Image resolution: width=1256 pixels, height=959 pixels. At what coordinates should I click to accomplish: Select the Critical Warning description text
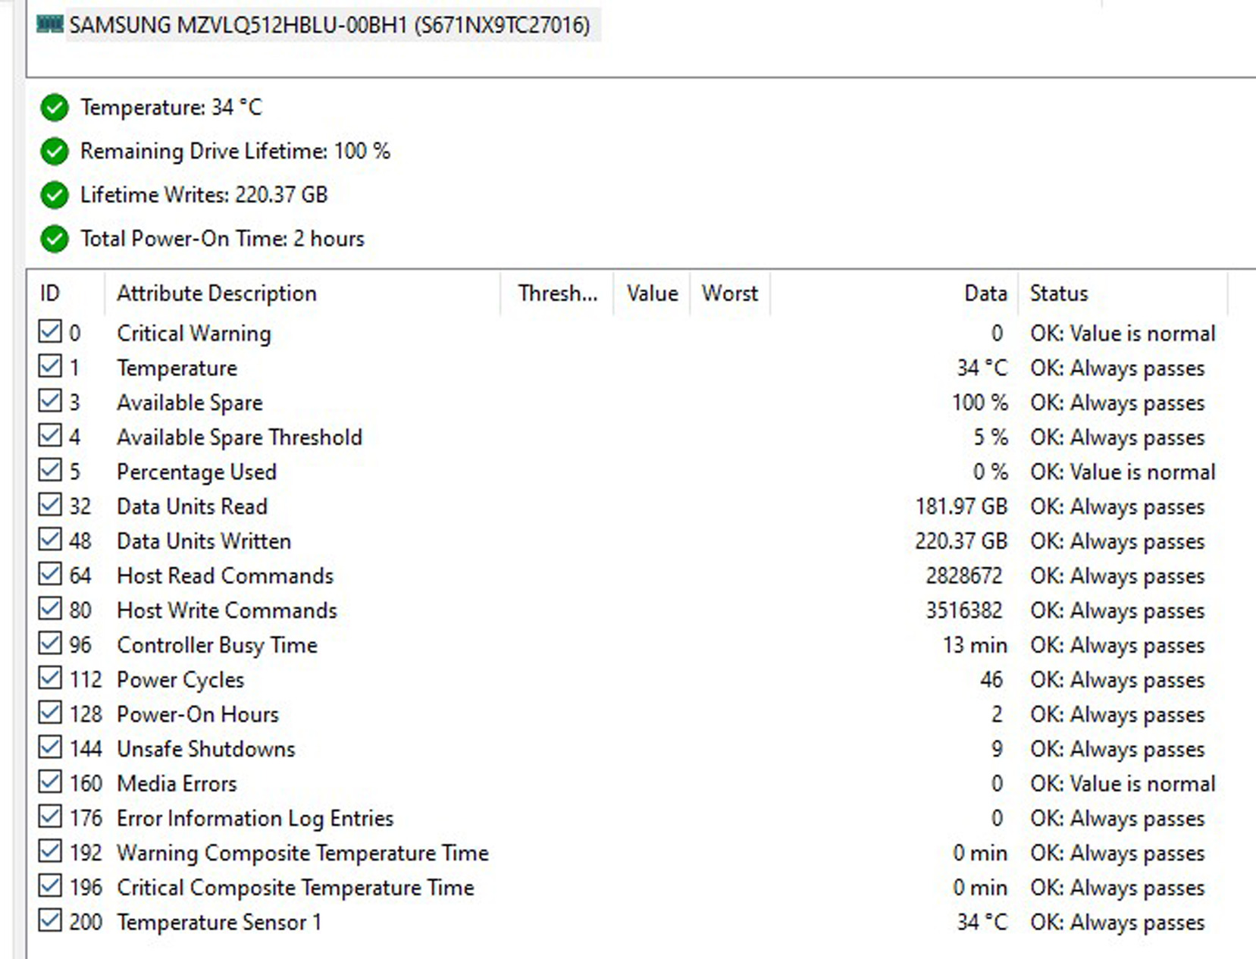coord(194,334)
